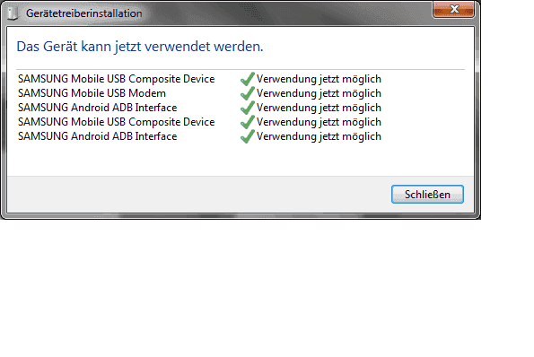534x357 pixels.
Task: Click the 'Verwendung jetzt möglich' status for USB Modem
Action: [319, 93]
